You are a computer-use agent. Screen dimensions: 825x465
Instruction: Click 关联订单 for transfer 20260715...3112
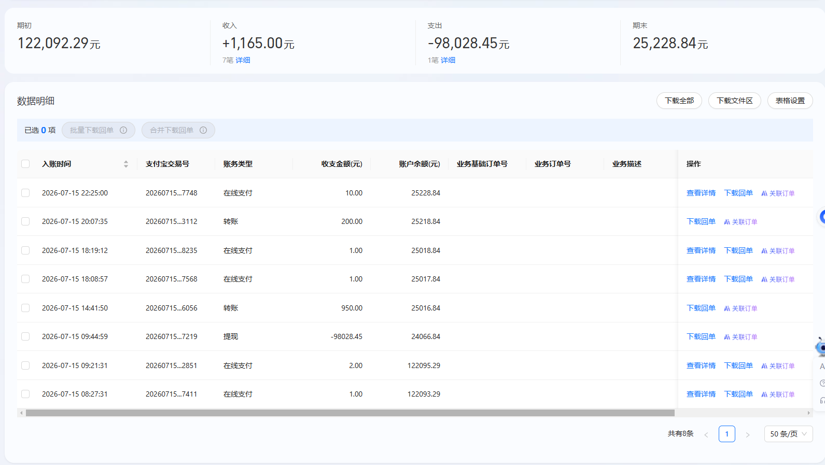pos(740,222)
